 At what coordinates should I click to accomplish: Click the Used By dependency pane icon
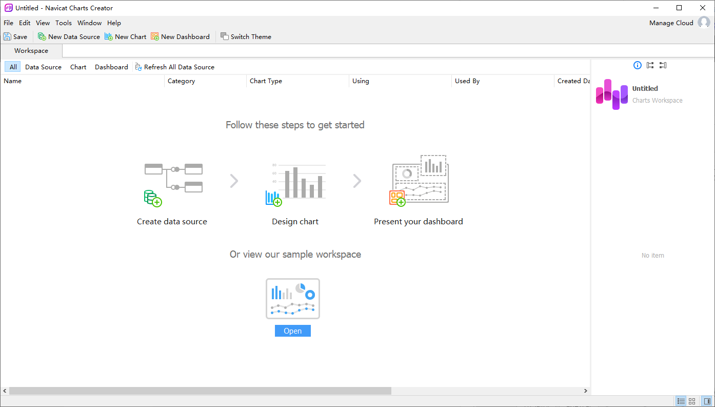[x=663, y=65]
